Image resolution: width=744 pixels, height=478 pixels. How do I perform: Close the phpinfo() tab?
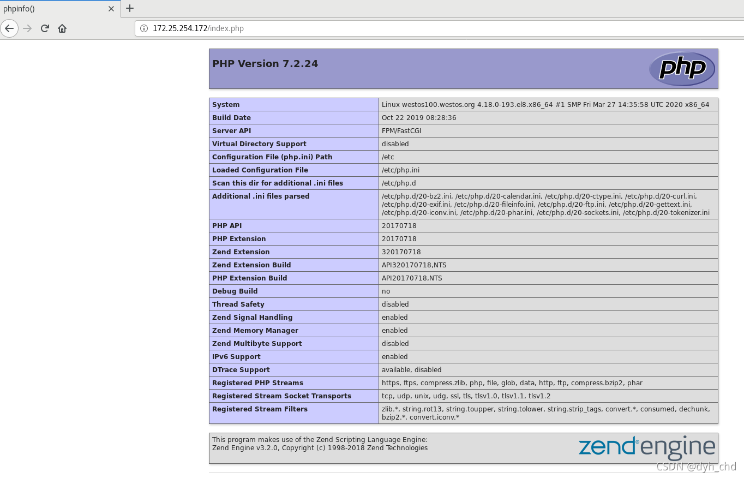click(111, 9)
